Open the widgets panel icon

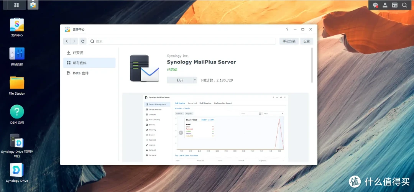[395, 5]
